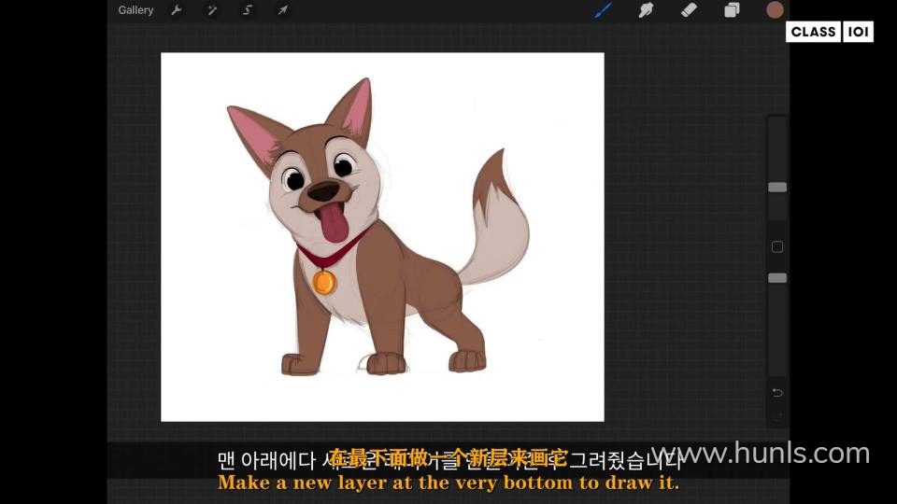Tap the square modify button on sidebar

point(776,246)
